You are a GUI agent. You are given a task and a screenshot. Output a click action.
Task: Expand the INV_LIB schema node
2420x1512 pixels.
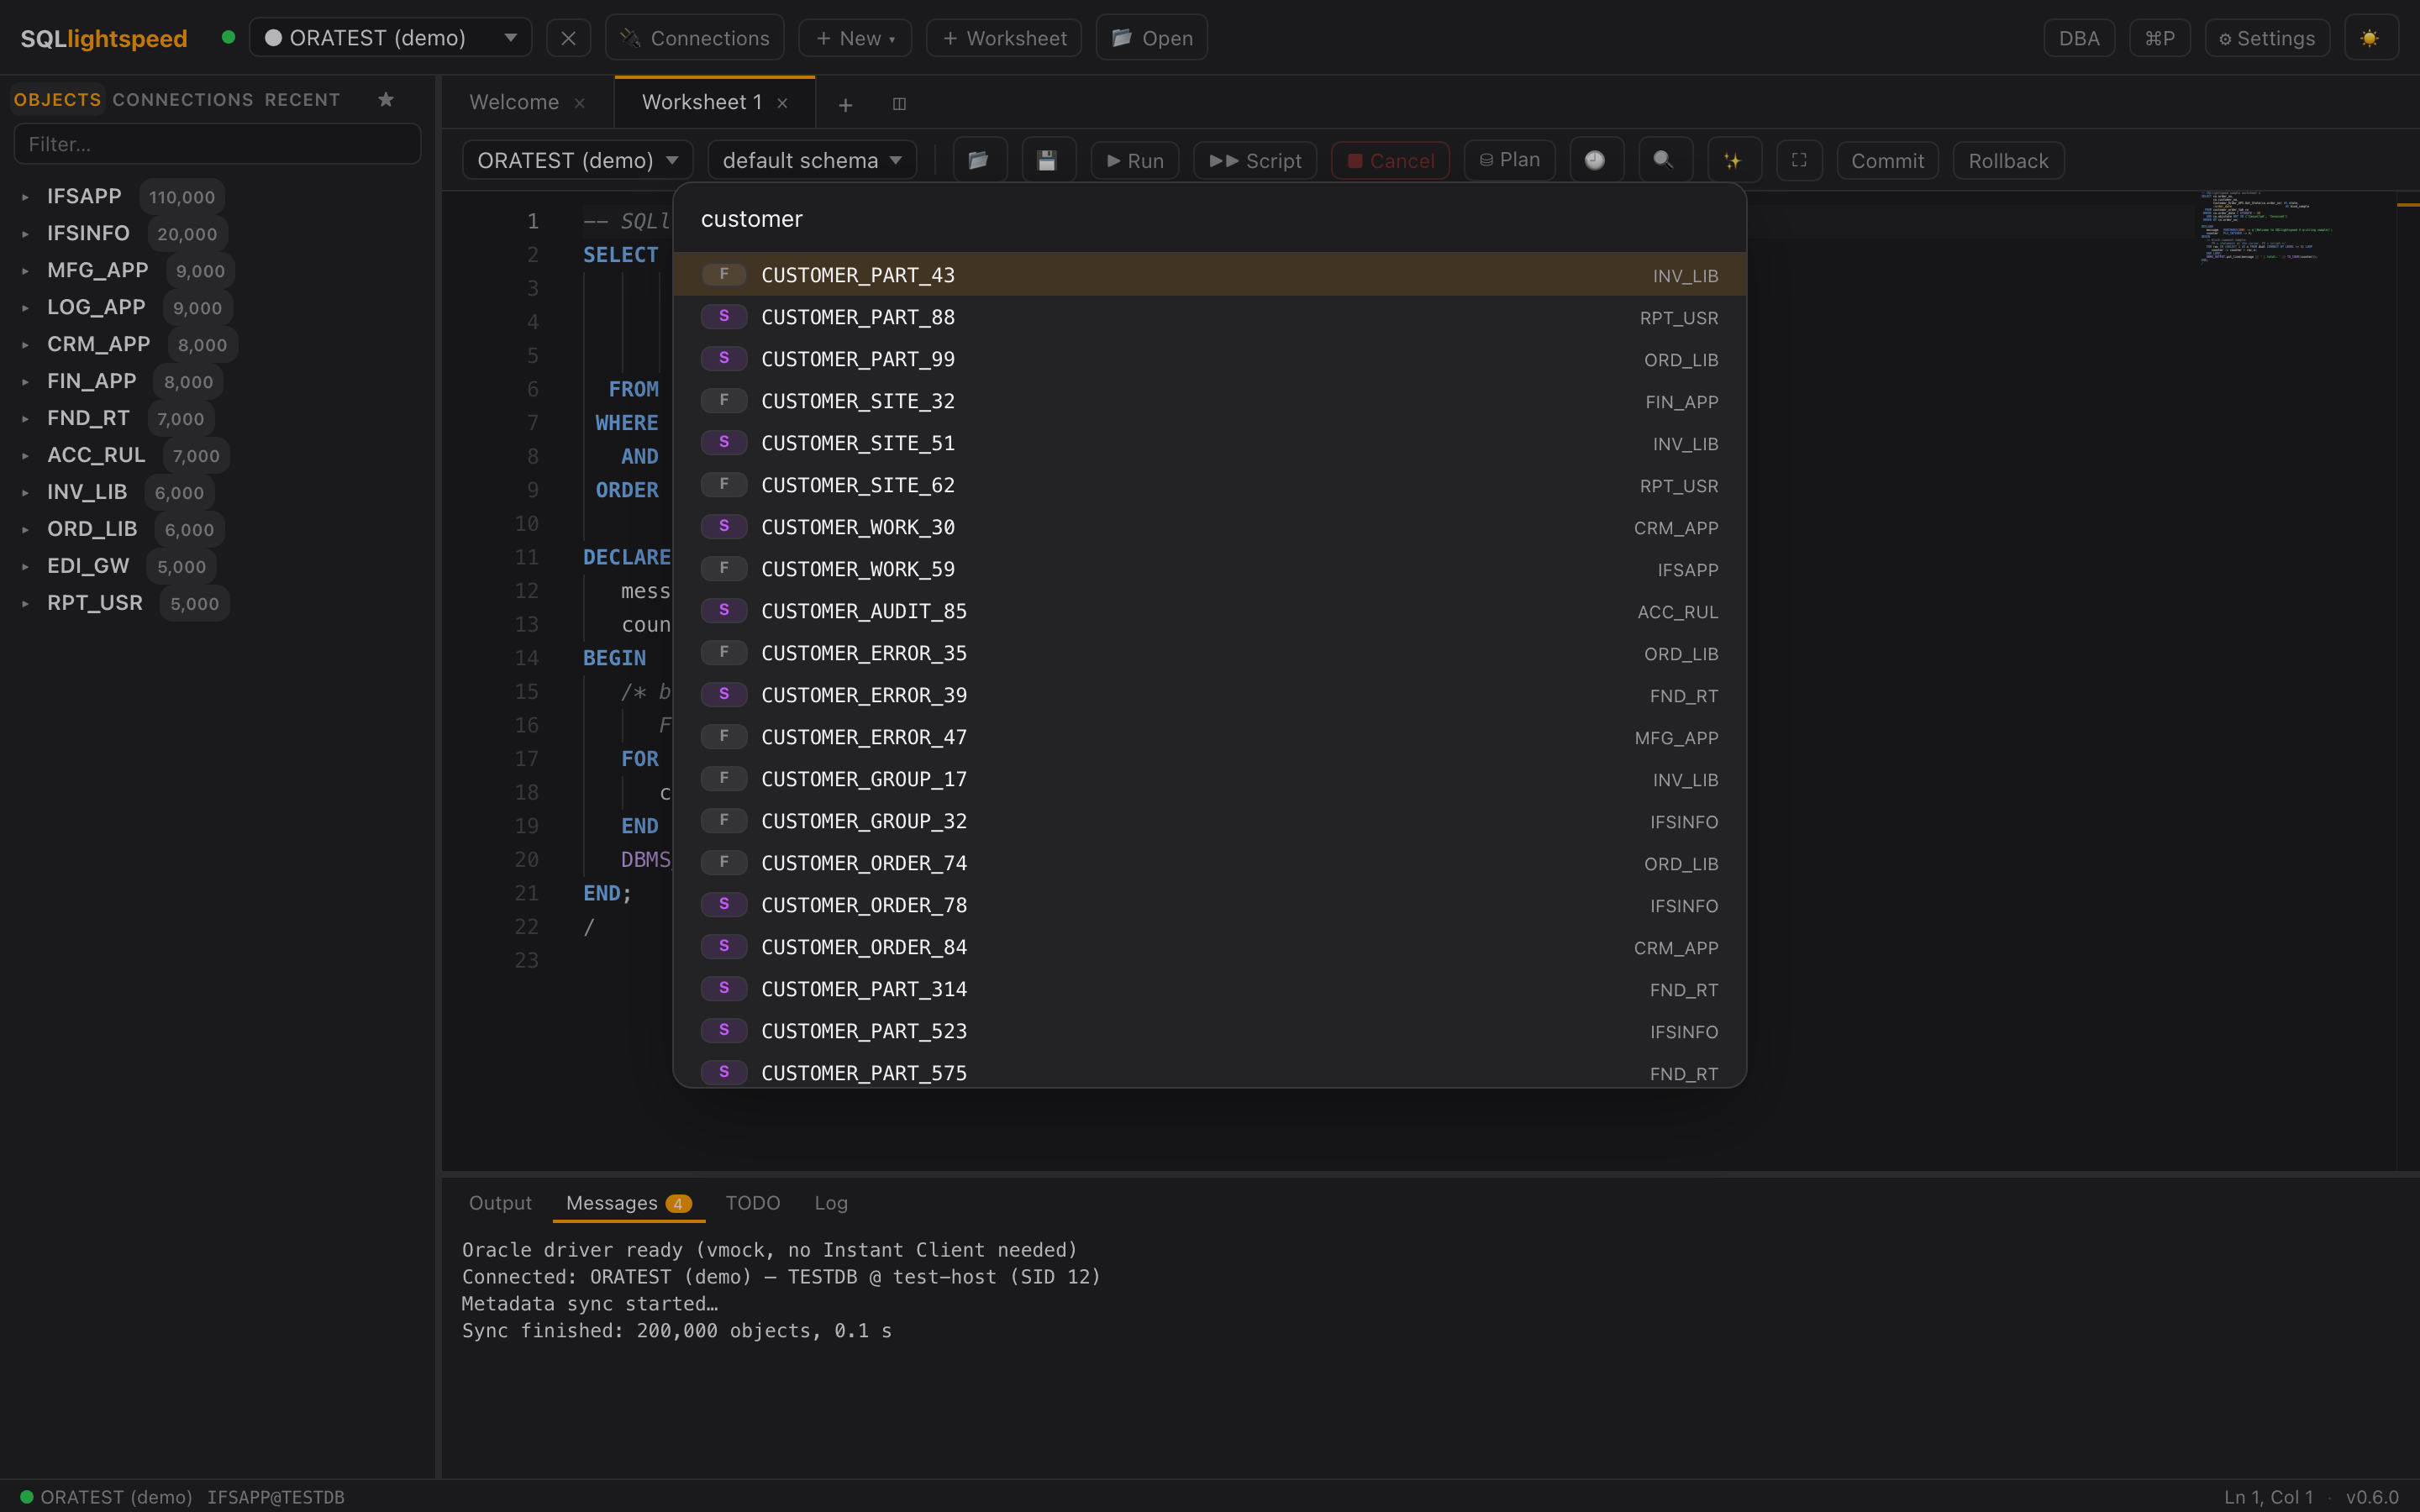[25, 493]
